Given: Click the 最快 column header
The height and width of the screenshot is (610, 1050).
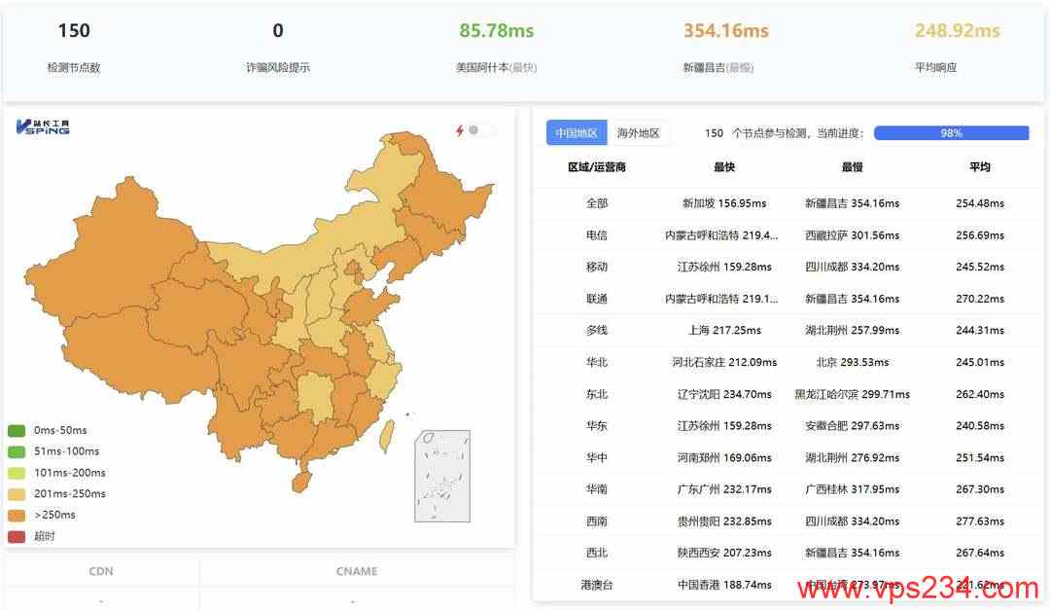Looking at the screenshot, I should click(x=724, y=167).
